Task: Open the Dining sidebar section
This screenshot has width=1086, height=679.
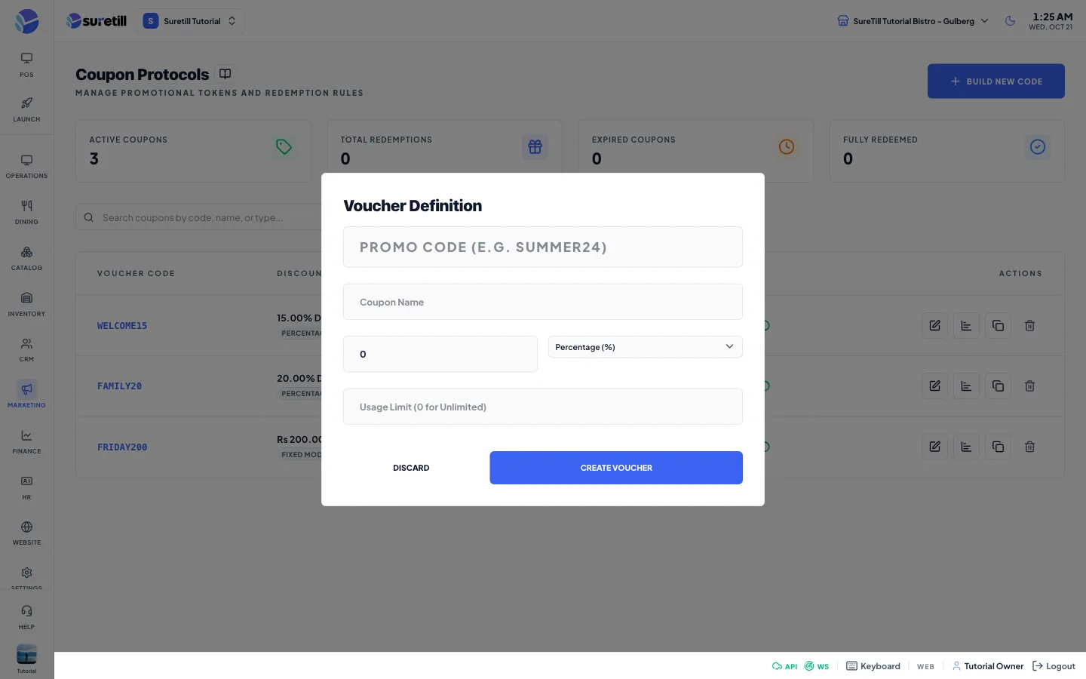Action: click(26, 213)
